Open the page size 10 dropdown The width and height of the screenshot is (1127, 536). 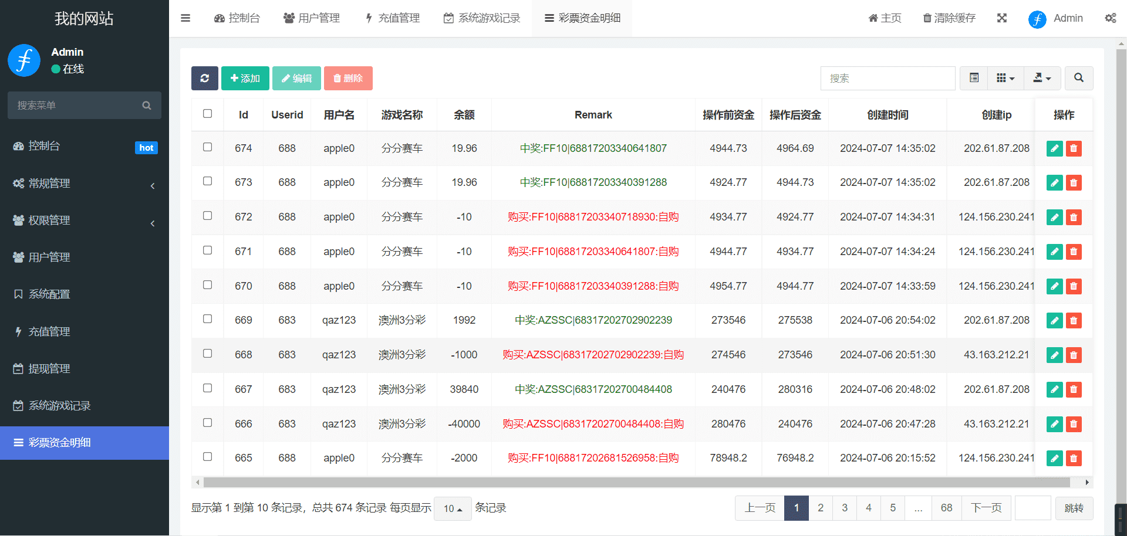pos(453,508)
